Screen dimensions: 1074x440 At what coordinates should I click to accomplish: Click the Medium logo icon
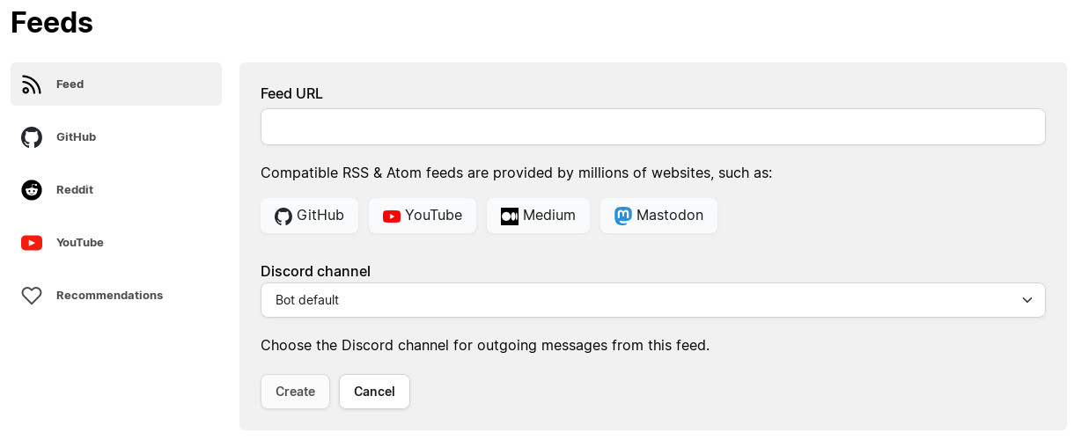[x=510, y=216]
